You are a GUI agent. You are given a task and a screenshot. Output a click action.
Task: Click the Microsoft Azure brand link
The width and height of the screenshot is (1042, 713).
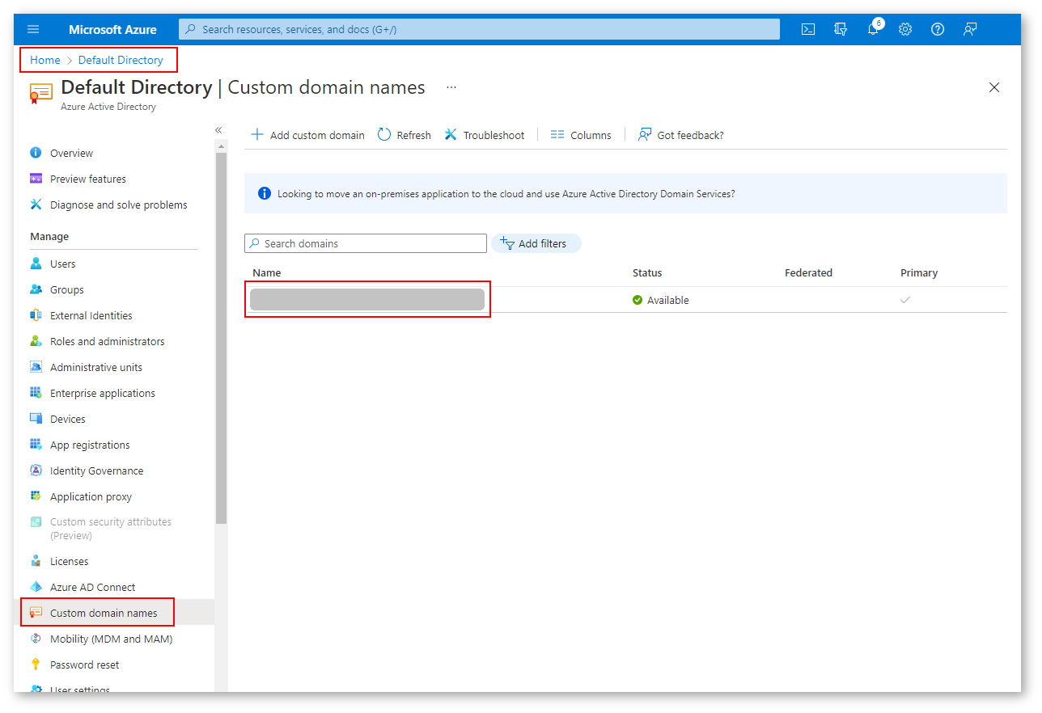tap(112, 29)
